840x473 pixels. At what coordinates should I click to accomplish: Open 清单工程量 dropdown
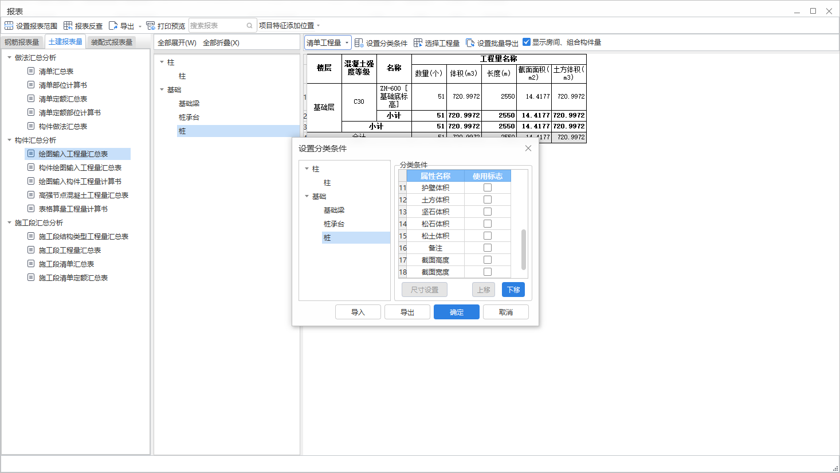[x=328, y=42]
